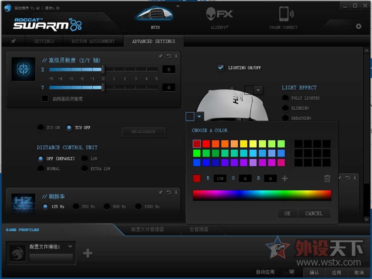Click the pin icon left of Settings tab
The image size is (372, 279).
pos(13,41)
